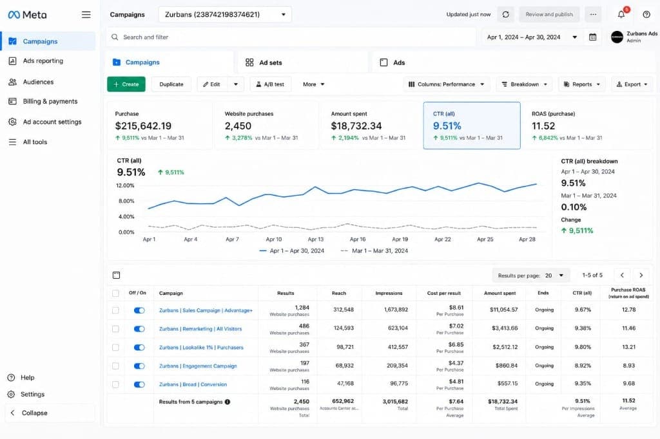Click the Ad account settings gear icon
660x439 pixels.
pyautogui.click(x=13, y=122)
